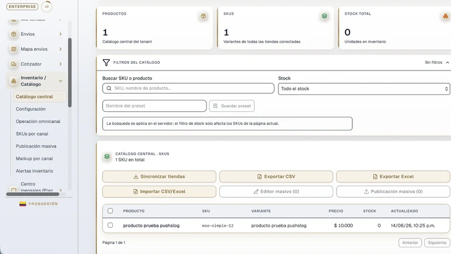Collapse the Inventario / Catálogo section chevron

pos(60,81)
